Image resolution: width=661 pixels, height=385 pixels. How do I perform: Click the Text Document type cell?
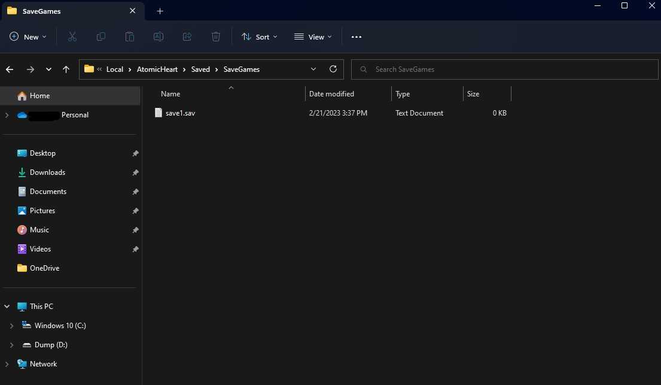(419, 113)
